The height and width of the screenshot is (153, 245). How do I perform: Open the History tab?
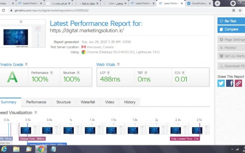click(x=130, y=102)
